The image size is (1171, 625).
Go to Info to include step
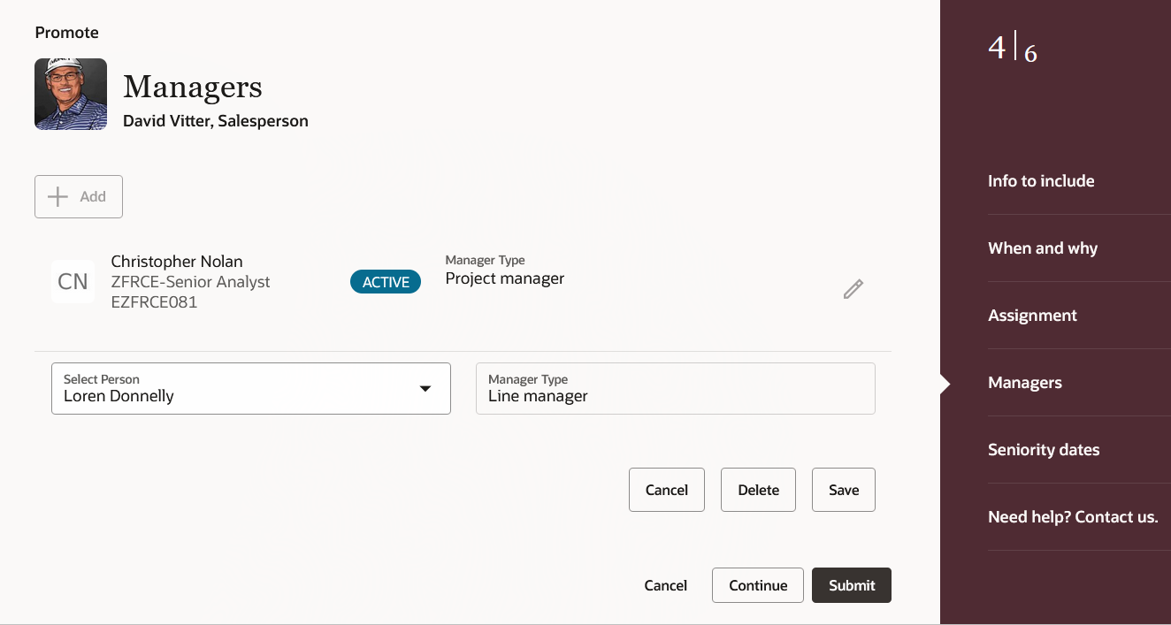(x=1041, y=181)
